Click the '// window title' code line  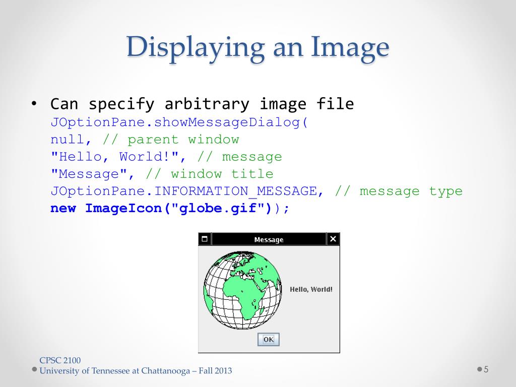coord(162,174)
